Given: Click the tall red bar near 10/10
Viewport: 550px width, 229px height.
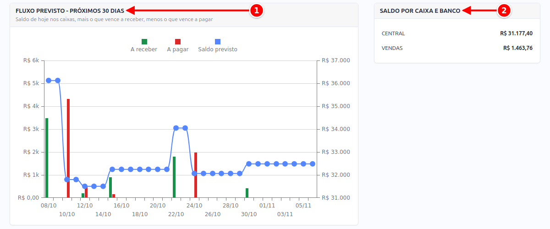Looking at the screenshot, I should pyautogui.click(x=68, y=148).
